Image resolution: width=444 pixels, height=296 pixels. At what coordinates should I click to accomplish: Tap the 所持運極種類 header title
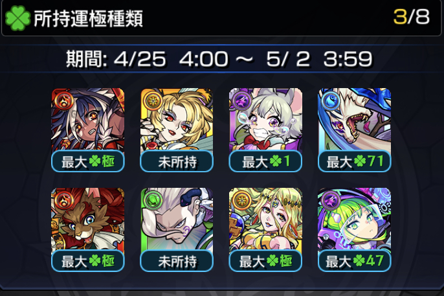point(88,19)
